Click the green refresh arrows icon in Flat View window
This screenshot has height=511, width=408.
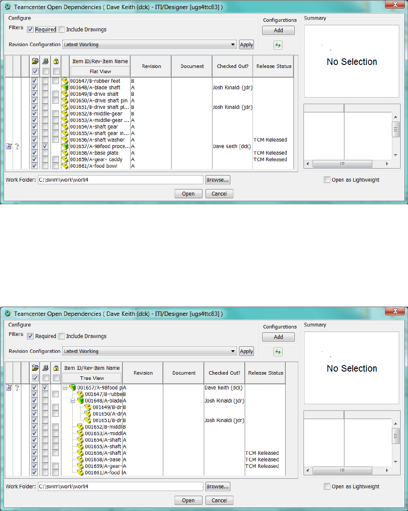278,45
